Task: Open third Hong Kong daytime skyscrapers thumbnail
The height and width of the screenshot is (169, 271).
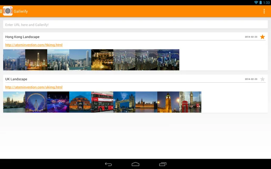Action: [x=58, y=60]
